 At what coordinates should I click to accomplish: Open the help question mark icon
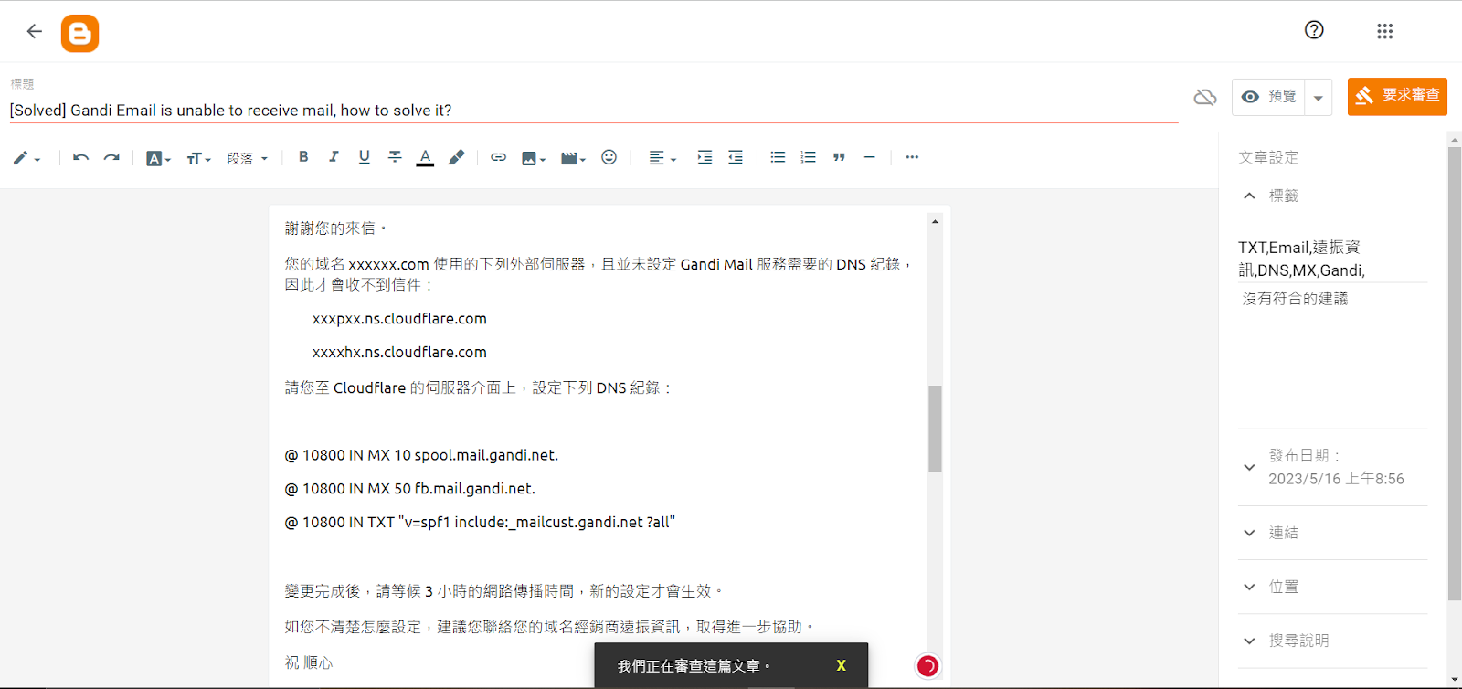pyautogui.click(x=1314, y=30)
